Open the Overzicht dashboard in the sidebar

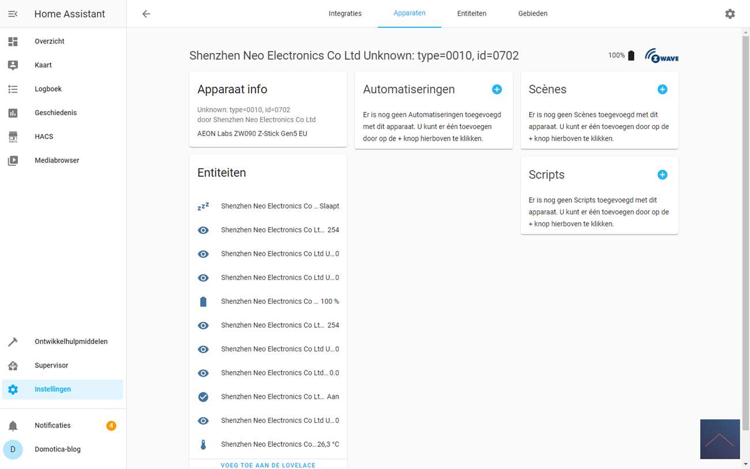(63, 41)
